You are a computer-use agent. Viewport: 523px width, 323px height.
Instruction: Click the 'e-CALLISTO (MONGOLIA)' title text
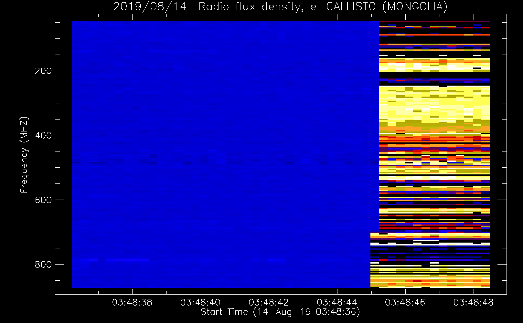(379, 7)
